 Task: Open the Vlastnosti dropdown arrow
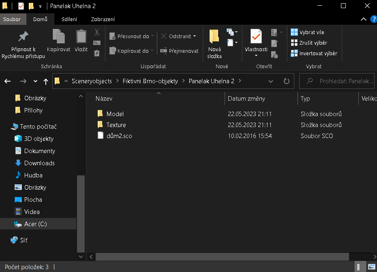click(x=256, y=56)
